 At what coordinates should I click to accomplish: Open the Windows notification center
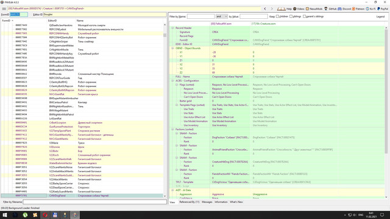click(382, 215)
